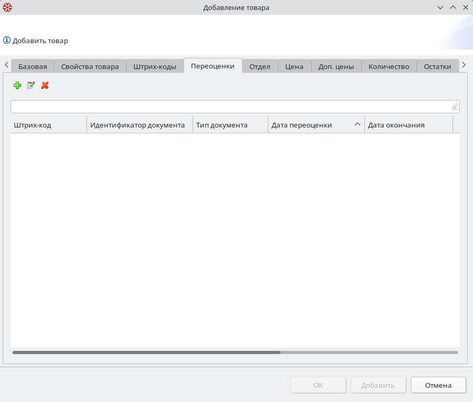Sort by Штрих-код column header
Image resolution: width=473 pixels, height=402 pixels.
pos(48,125)
